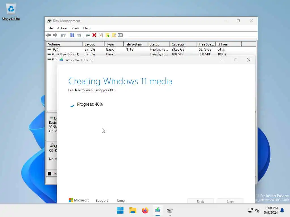This screenshot has width=290, height=217.
Task: Click the yellow folder with green arrow icon
Action: pos(107,35)
